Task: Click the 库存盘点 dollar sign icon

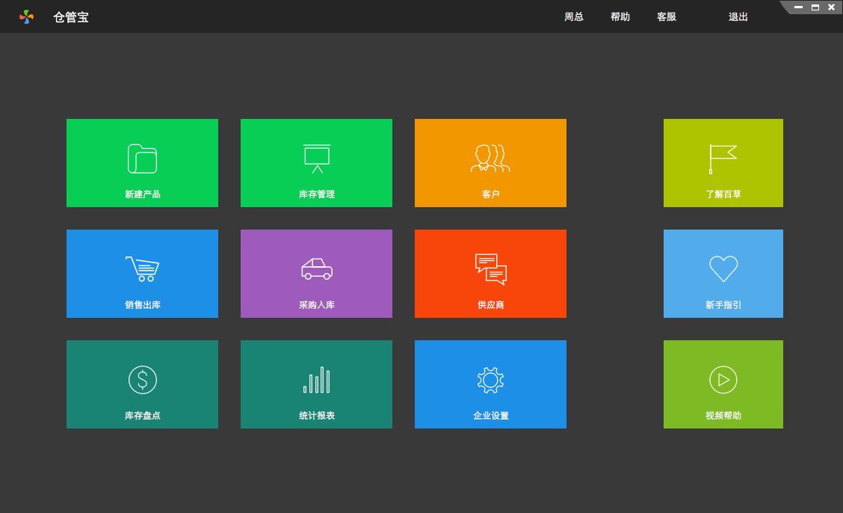Action: [142, 380]
